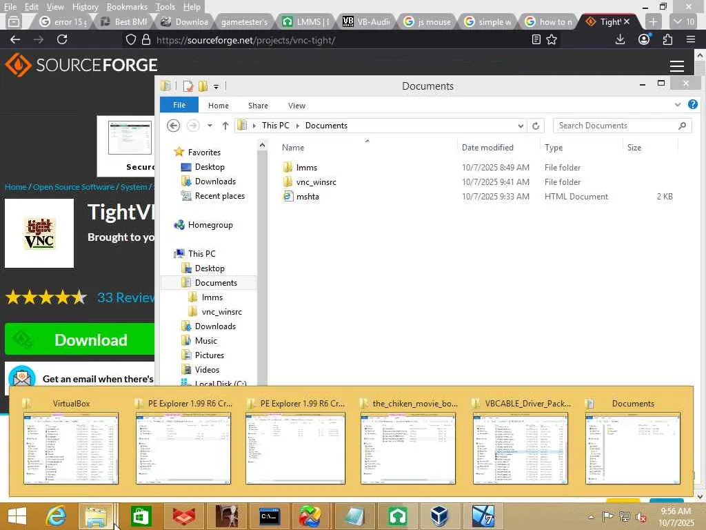Select lmms subfolder in navigation tree
Viewport: 706px width, 530px height.
click(x=212, y=297)
